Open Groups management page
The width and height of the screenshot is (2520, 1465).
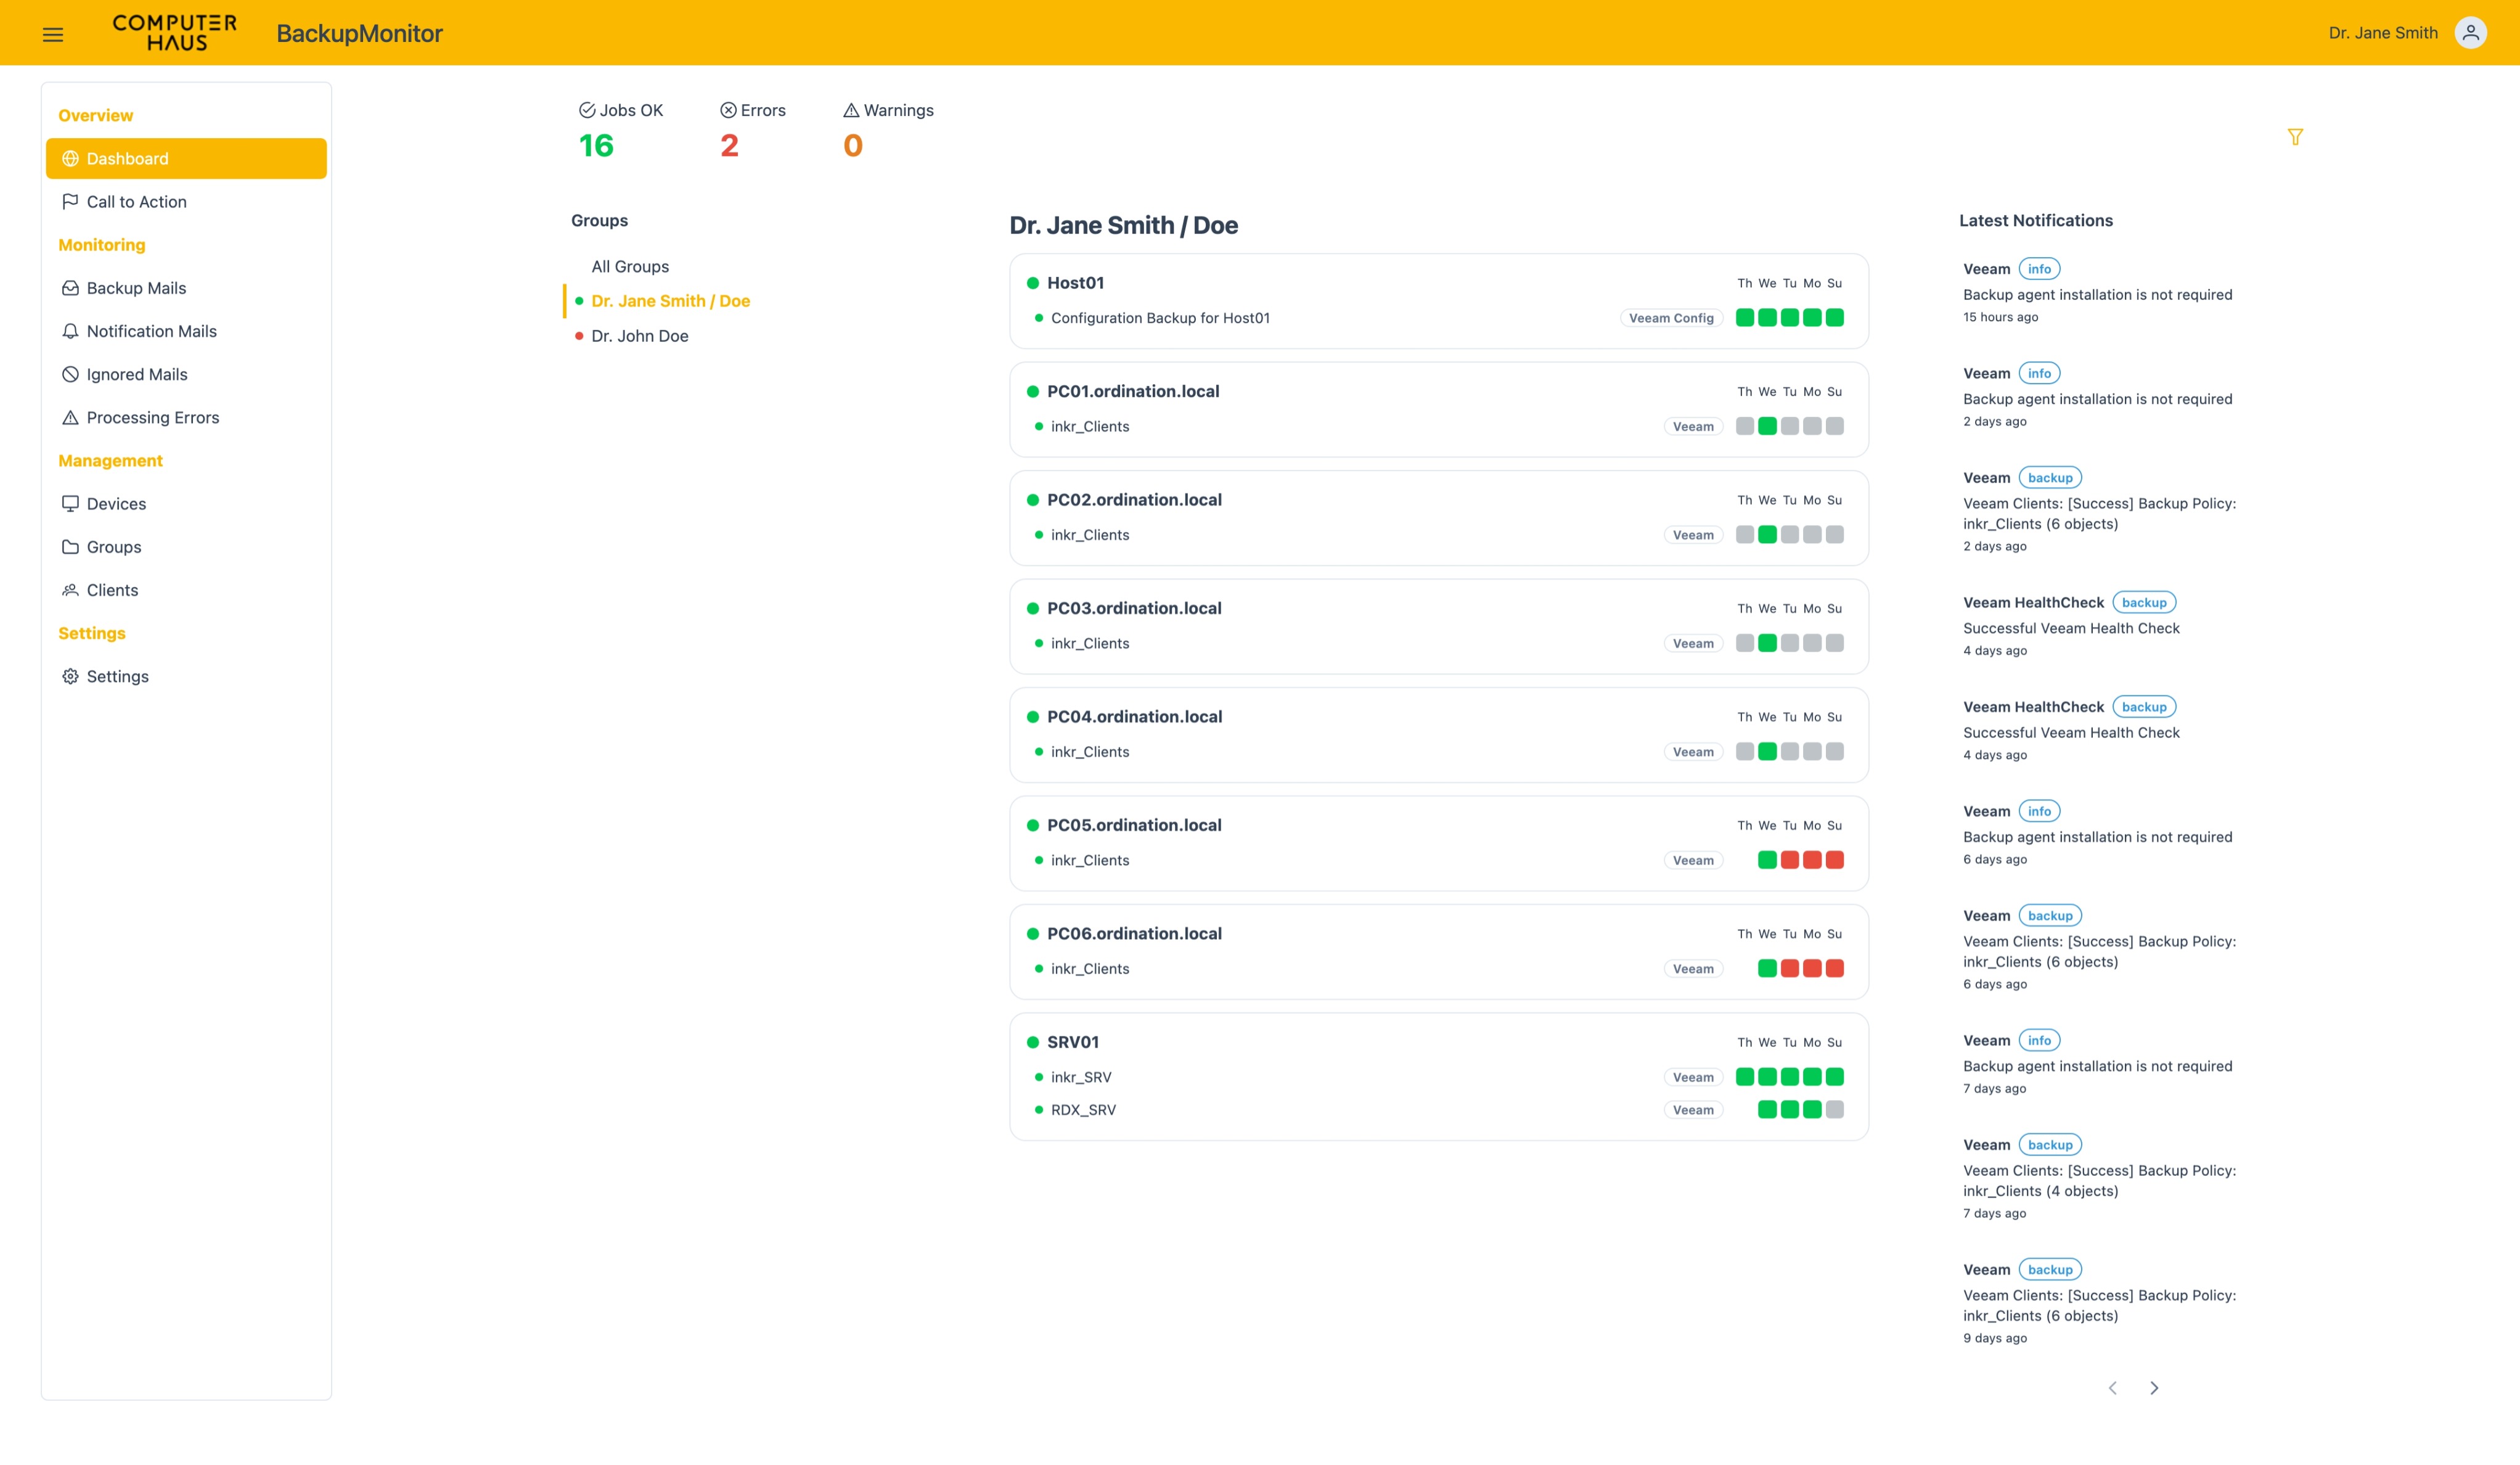pos(186,547)
